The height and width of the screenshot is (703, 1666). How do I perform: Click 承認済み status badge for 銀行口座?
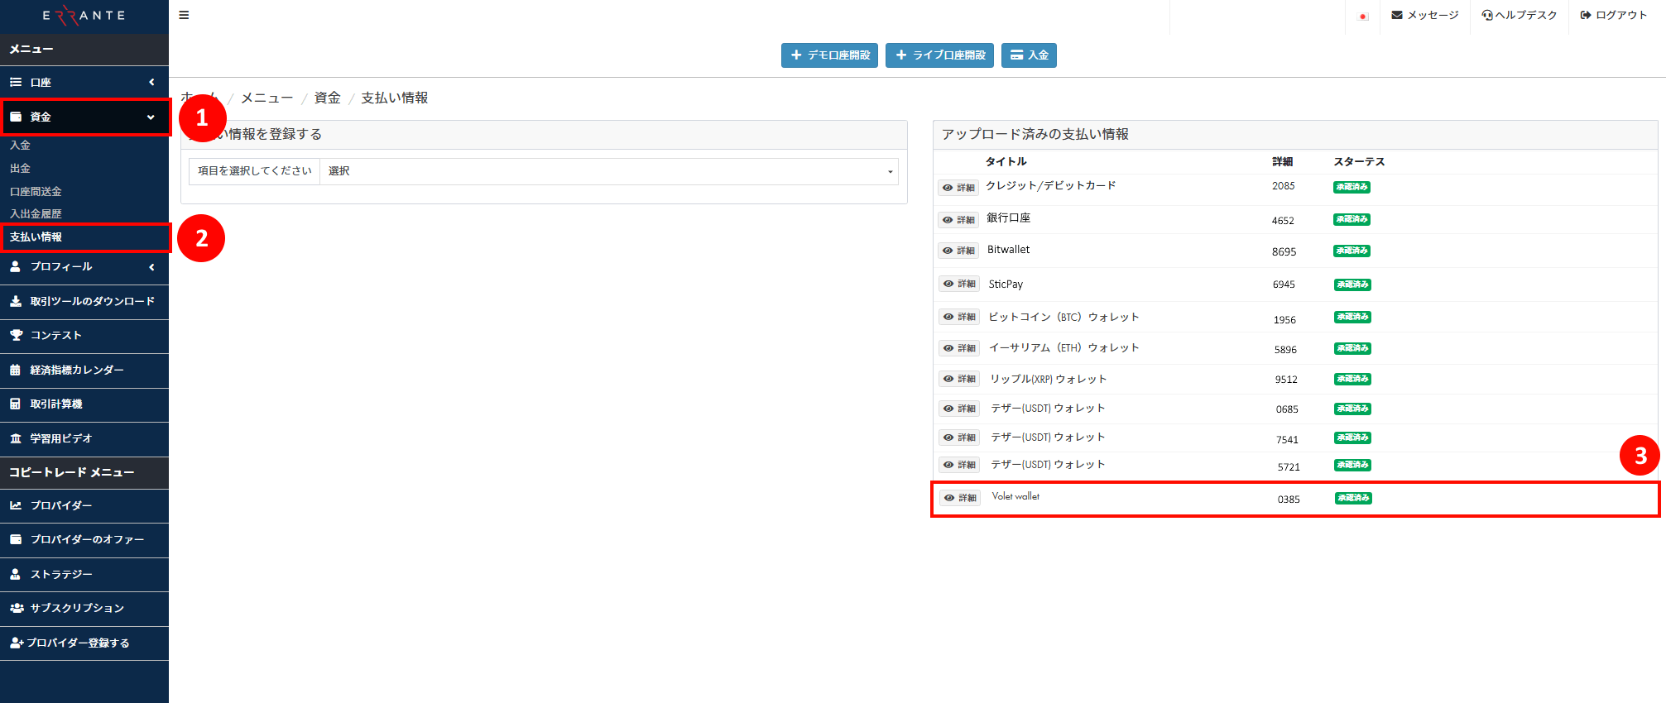[1352, 219]
